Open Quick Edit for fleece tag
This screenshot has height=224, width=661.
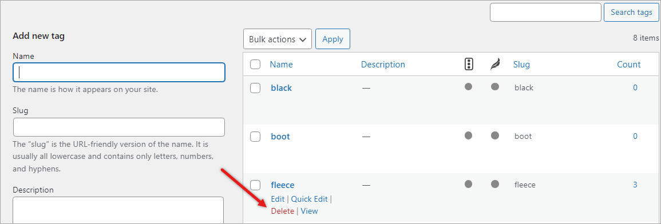309,199
